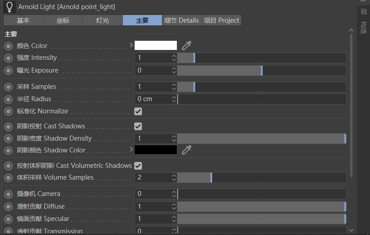Pick light Color with the eyedropper
370x235 pixels.
(x=186, y=45)
